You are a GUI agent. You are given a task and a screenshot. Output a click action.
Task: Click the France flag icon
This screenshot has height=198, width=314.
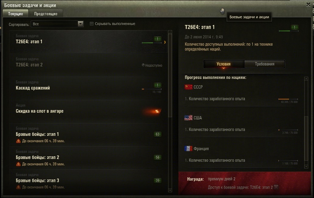pos(188,149)
